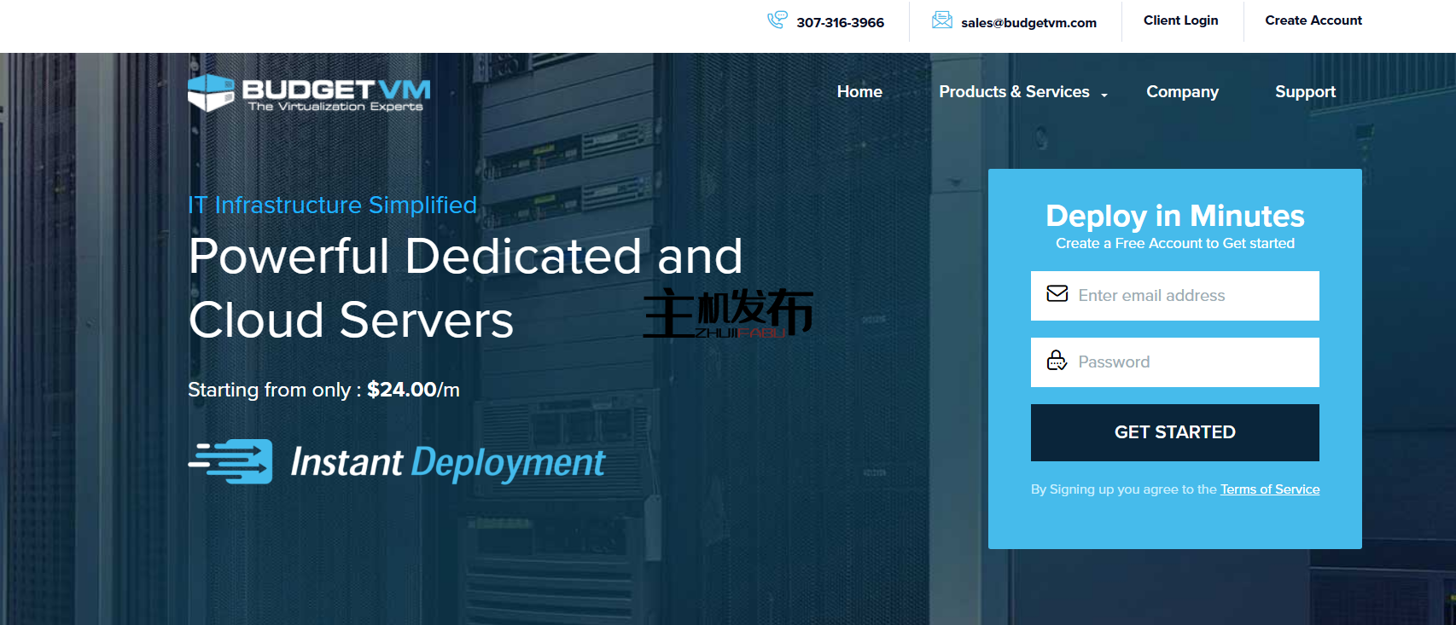
Task: Click the Zhujifabu watermark logo
Action: coord(727,313)
